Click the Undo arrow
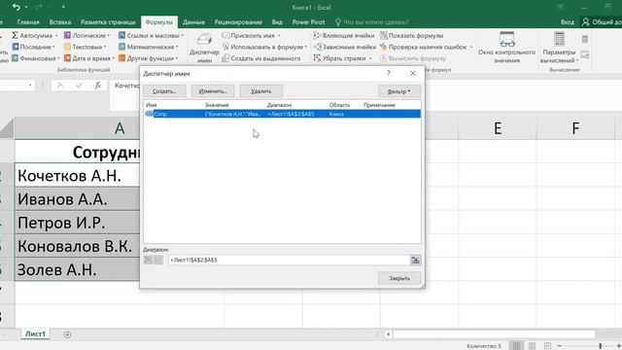Viewport: 622px width, 350px height. click(x=16, y=7)
